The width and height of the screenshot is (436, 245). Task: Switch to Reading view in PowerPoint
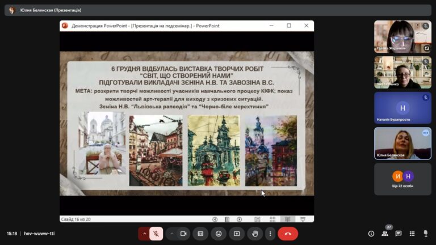287,219
